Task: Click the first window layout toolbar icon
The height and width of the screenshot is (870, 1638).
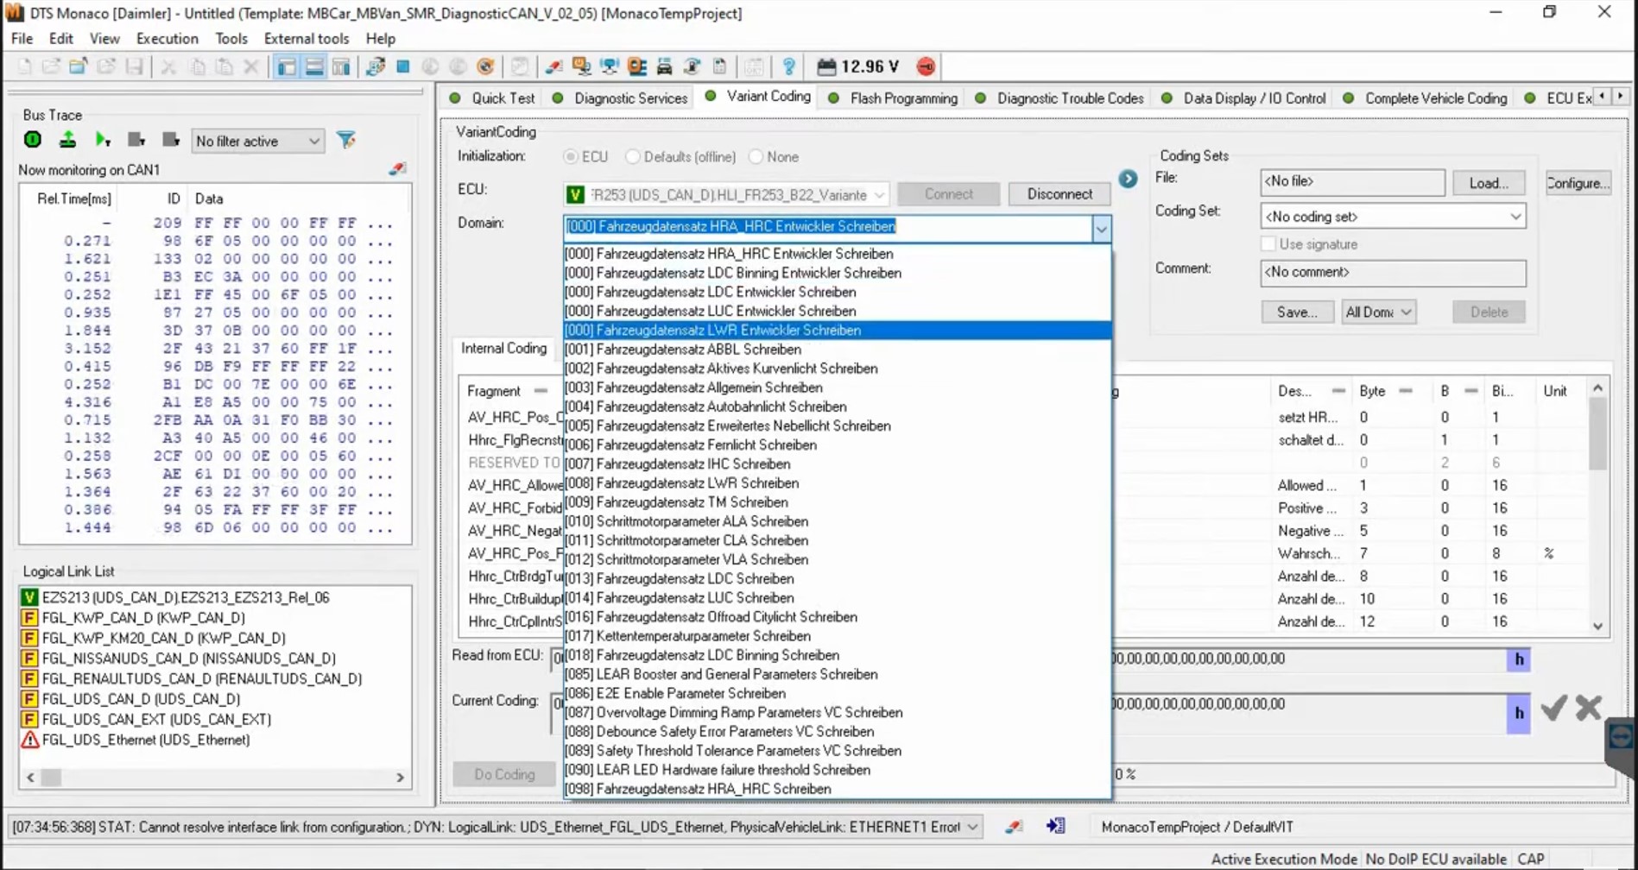Action: click(x=287, y=66)
